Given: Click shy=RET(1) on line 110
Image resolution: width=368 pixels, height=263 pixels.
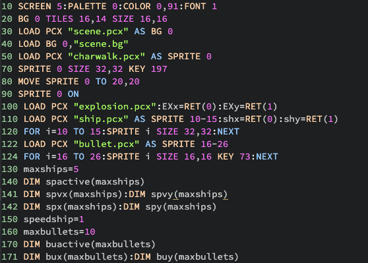Looking at the screenshot, I should pos(311,119).
